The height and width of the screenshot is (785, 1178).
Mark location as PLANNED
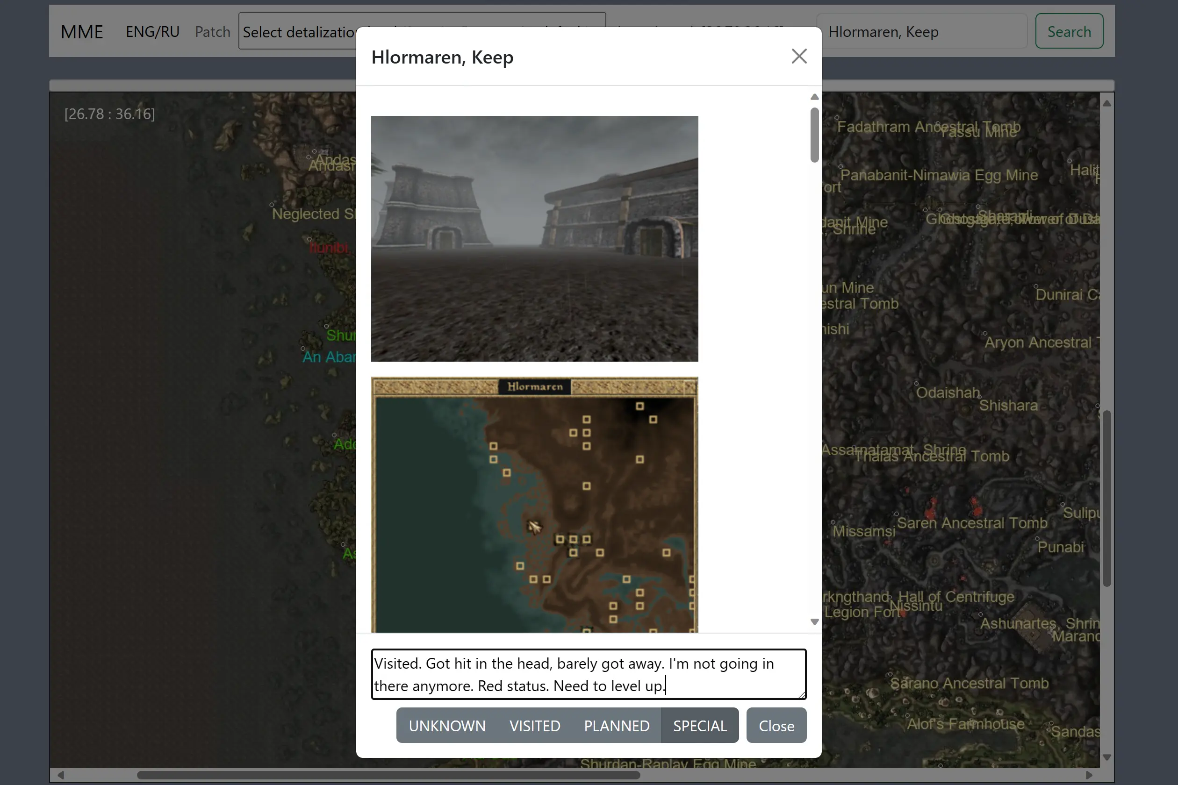pos(617,725)
